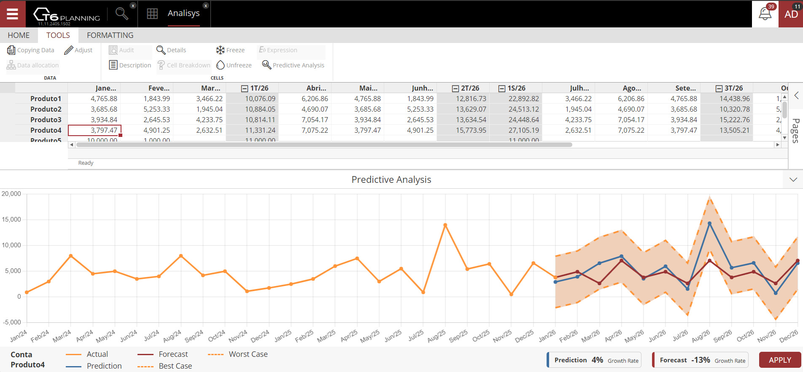Select the Jane... column header

tap(94, 88)
